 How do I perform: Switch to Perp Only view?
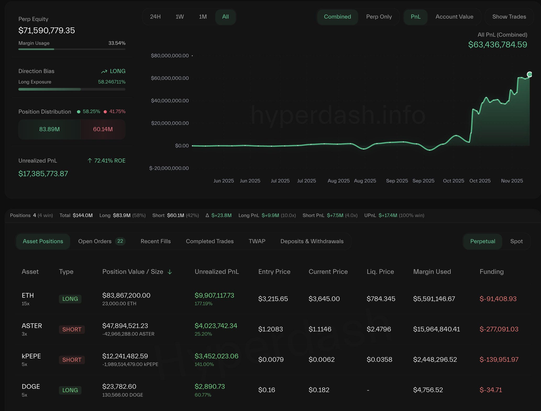(x=379, y=16)
